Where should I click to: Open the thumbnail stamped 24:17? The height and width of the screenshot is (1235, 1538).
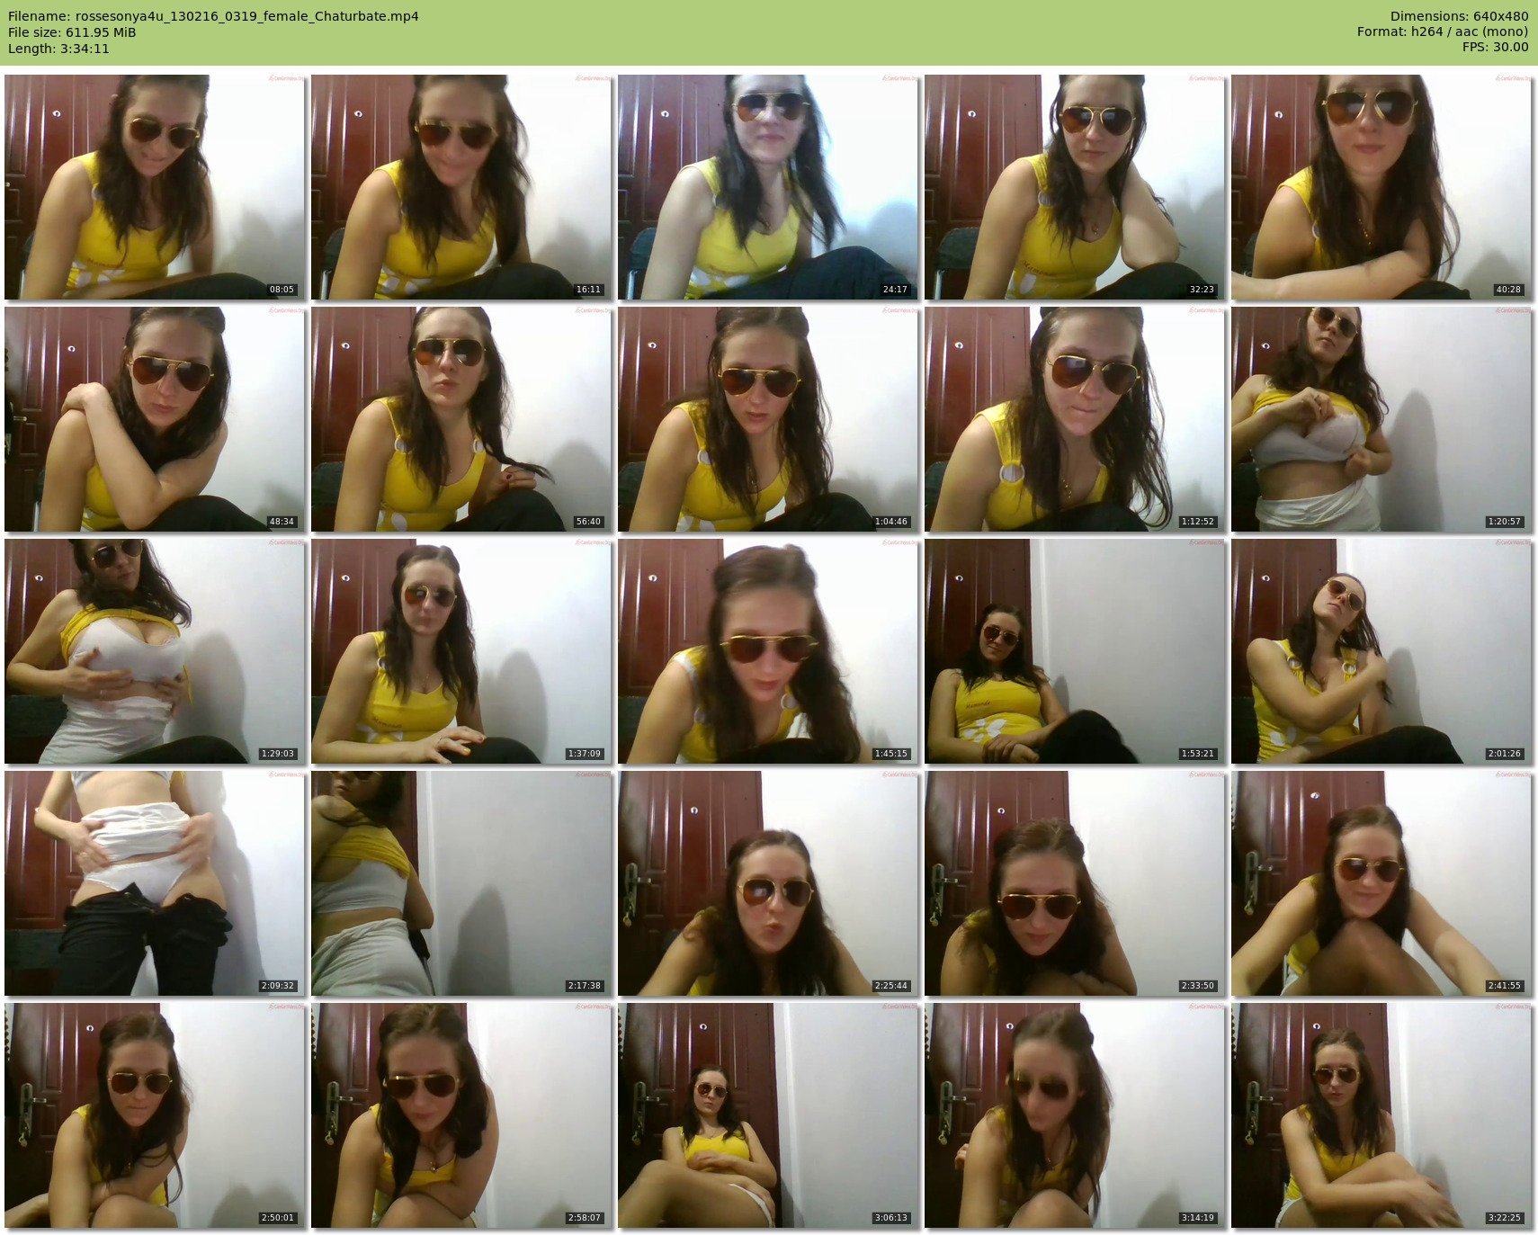point(768,187)
